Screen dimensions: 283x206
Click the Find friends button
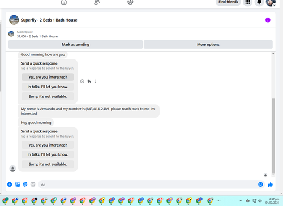click(228, 2)
